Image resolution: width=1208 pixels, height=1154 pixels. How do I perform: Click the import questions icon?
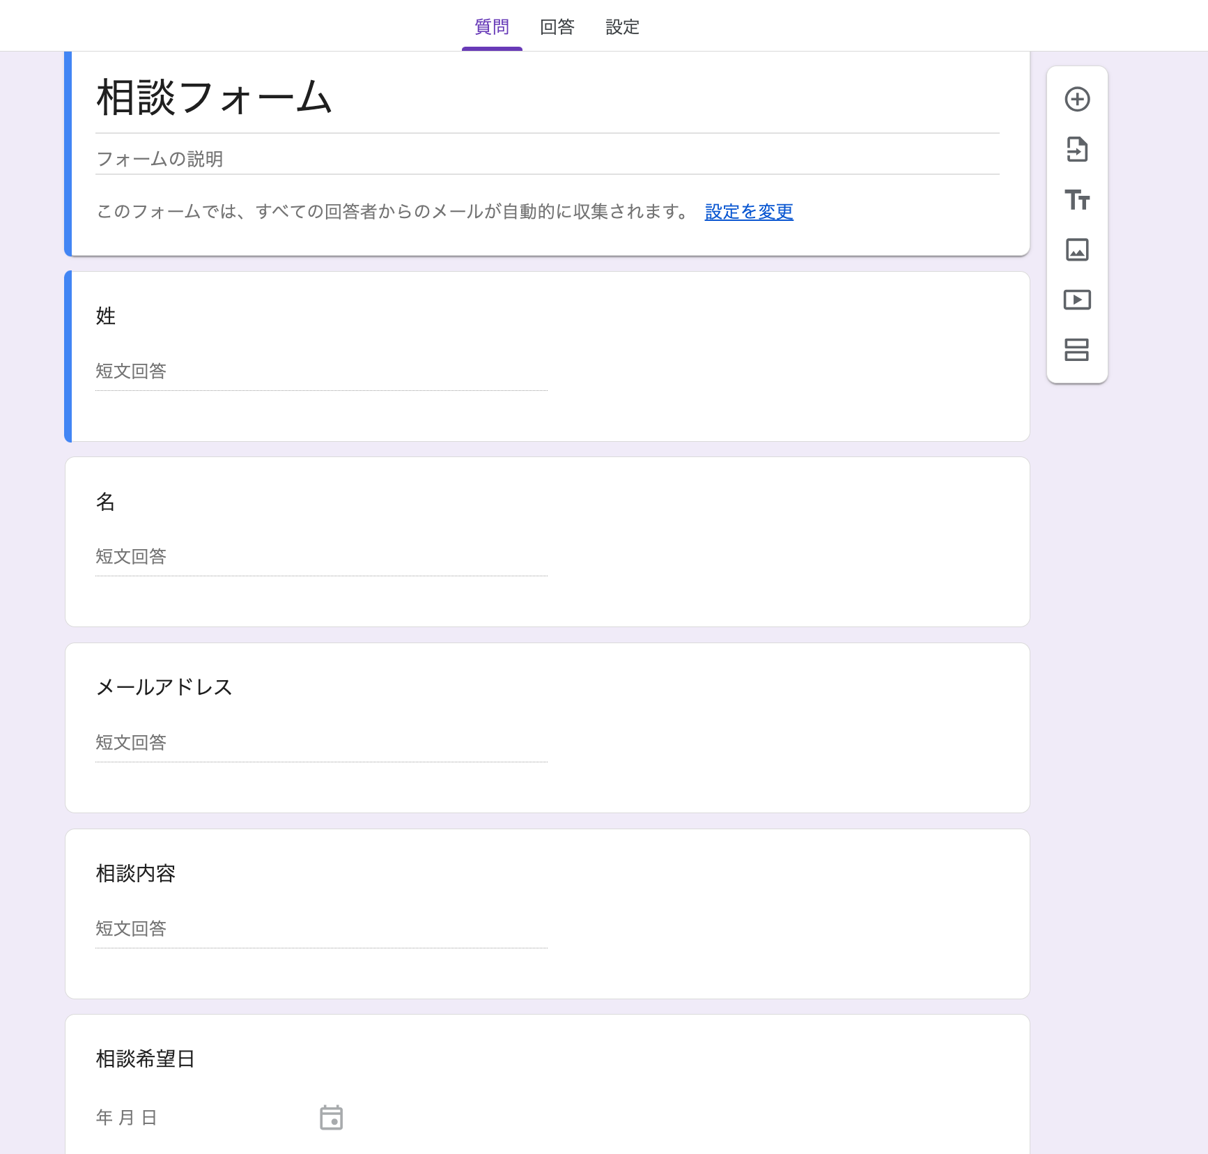click(1077, 150)
